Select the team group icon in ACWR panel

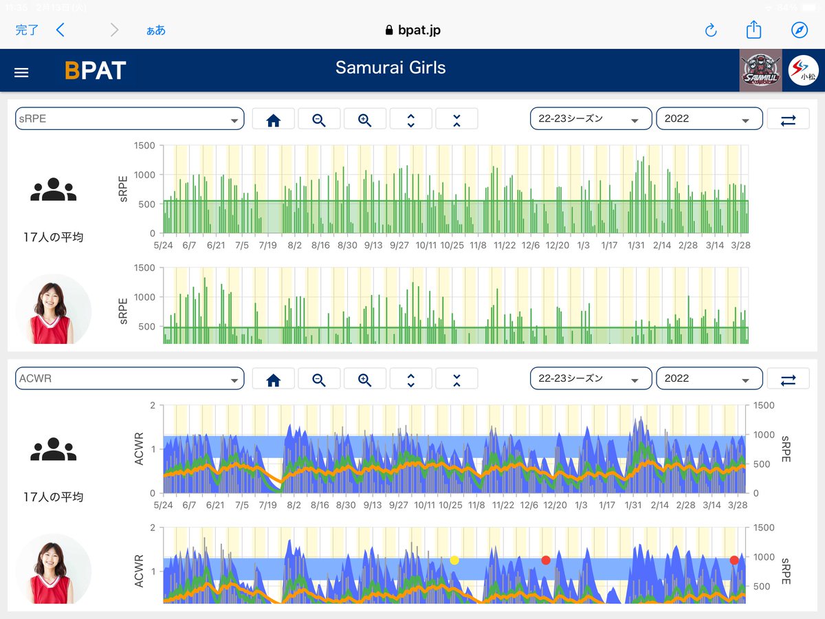pyautogui.click(x=54, y=450)
